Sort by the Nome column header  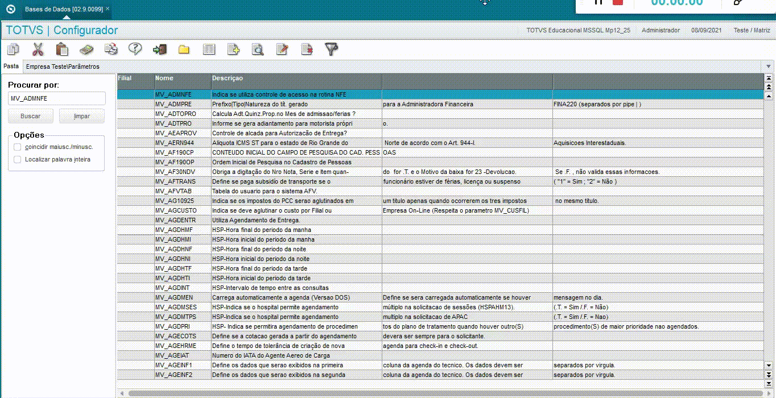(x=183, y=78)
